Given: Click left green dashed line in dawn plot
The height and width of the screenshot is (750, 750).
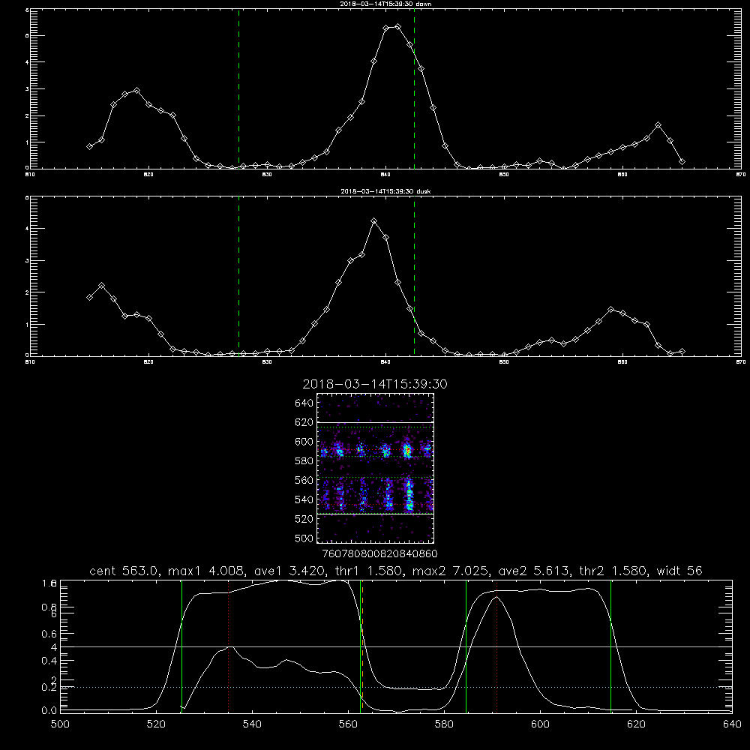Looking at the screenshot, I should pos(238,88).
